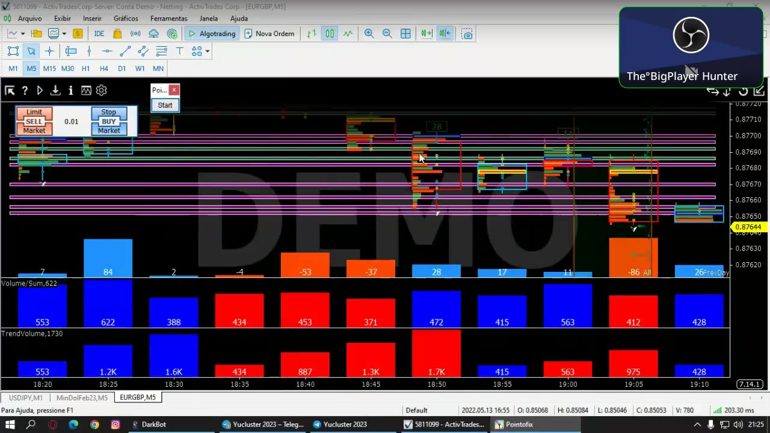Viewport: 770px width, 433px height.
Task: Switch to M15 timeframe
Action: tap(49, 69)
